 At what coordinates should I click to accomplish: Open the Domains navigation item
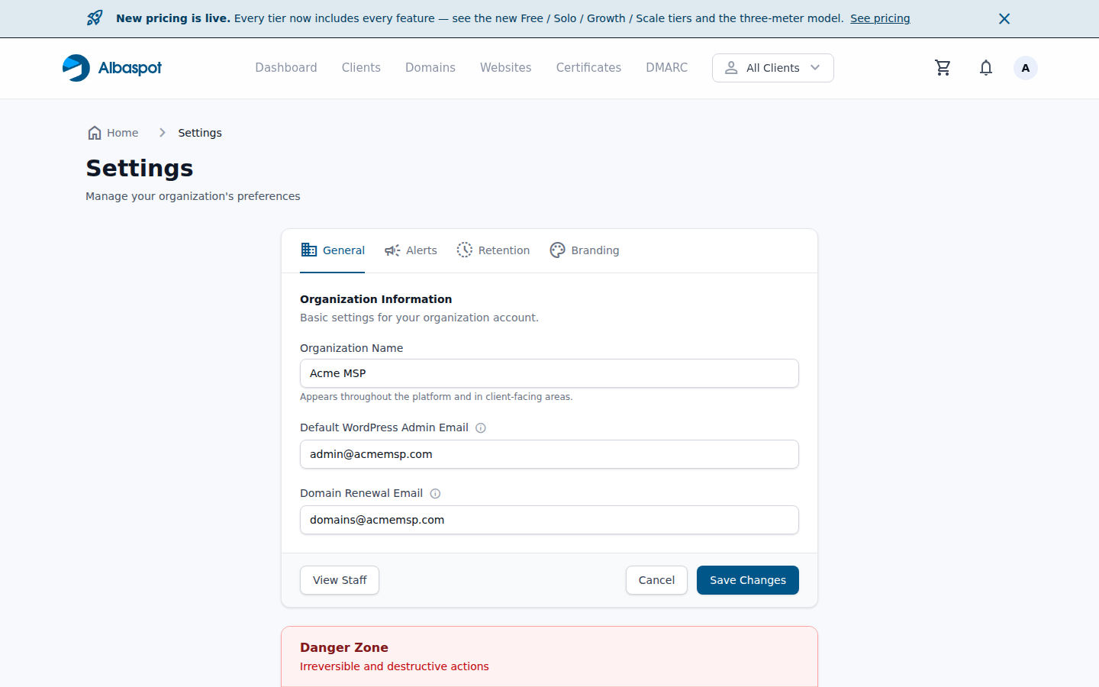pos(430,68)
